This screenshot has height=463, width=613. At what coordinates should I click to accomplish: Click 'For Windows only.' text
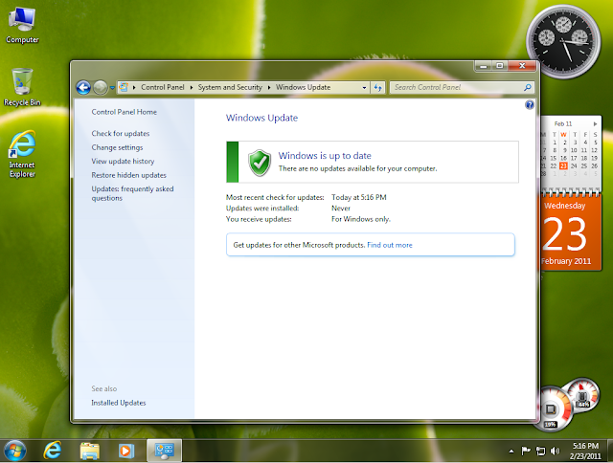[x=361, y=219]
